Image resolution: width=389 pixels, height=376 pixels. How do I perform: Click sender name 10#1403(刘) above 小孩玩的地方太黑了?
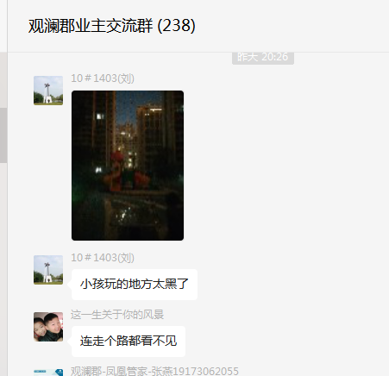pos(103,258)
